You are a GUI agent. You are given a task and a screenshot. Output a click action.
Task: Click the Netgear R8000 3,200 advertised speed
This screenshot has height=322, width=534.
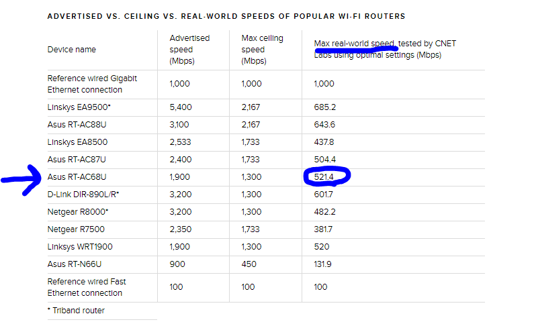[181, 212]
